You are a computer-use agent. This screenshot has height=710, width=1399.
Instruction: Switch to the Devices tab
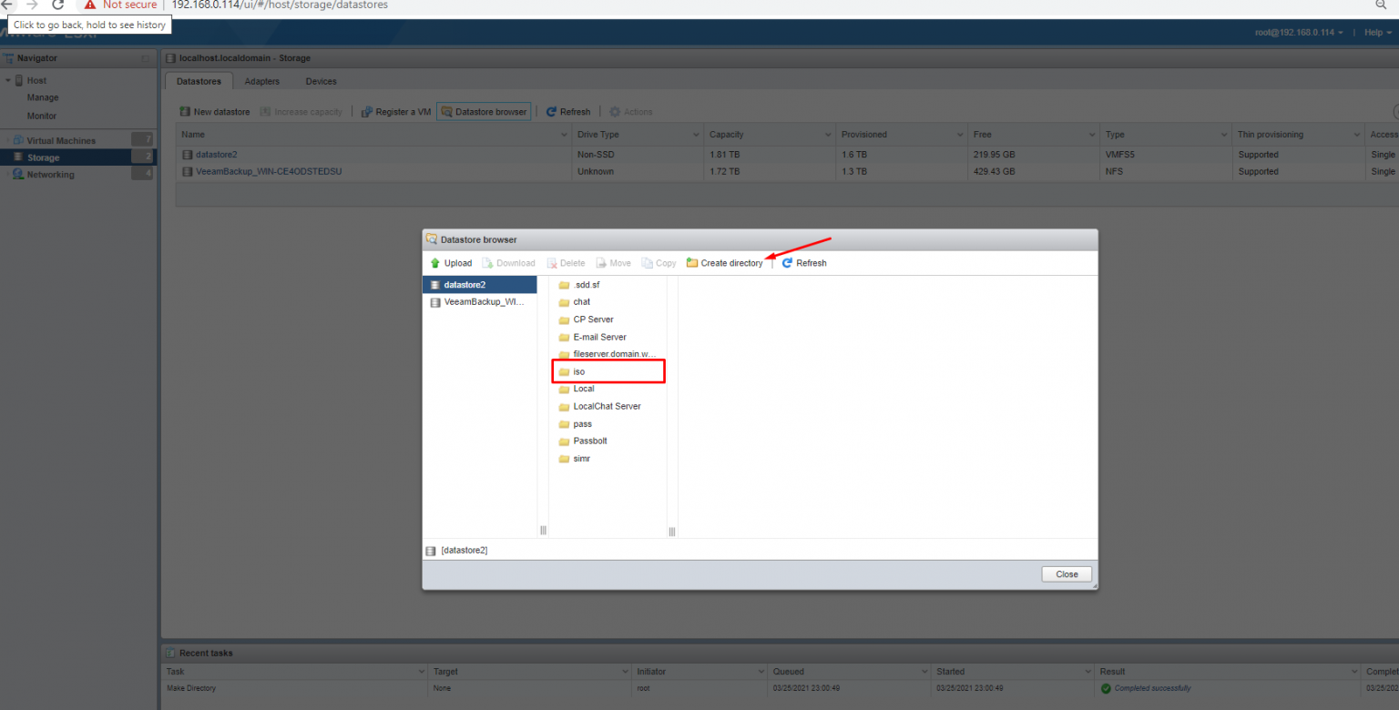coord(321,81)
